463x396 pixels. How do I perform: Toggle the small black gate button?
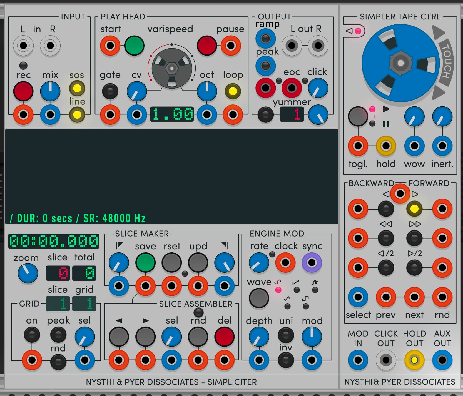tap(110, 91)
